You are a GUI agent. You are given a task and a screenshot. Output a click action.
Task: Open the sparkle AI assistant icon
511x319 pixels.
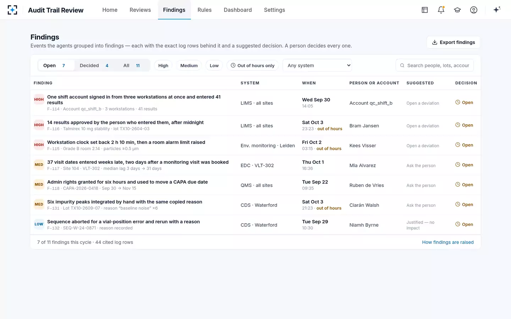click(497, 10)
